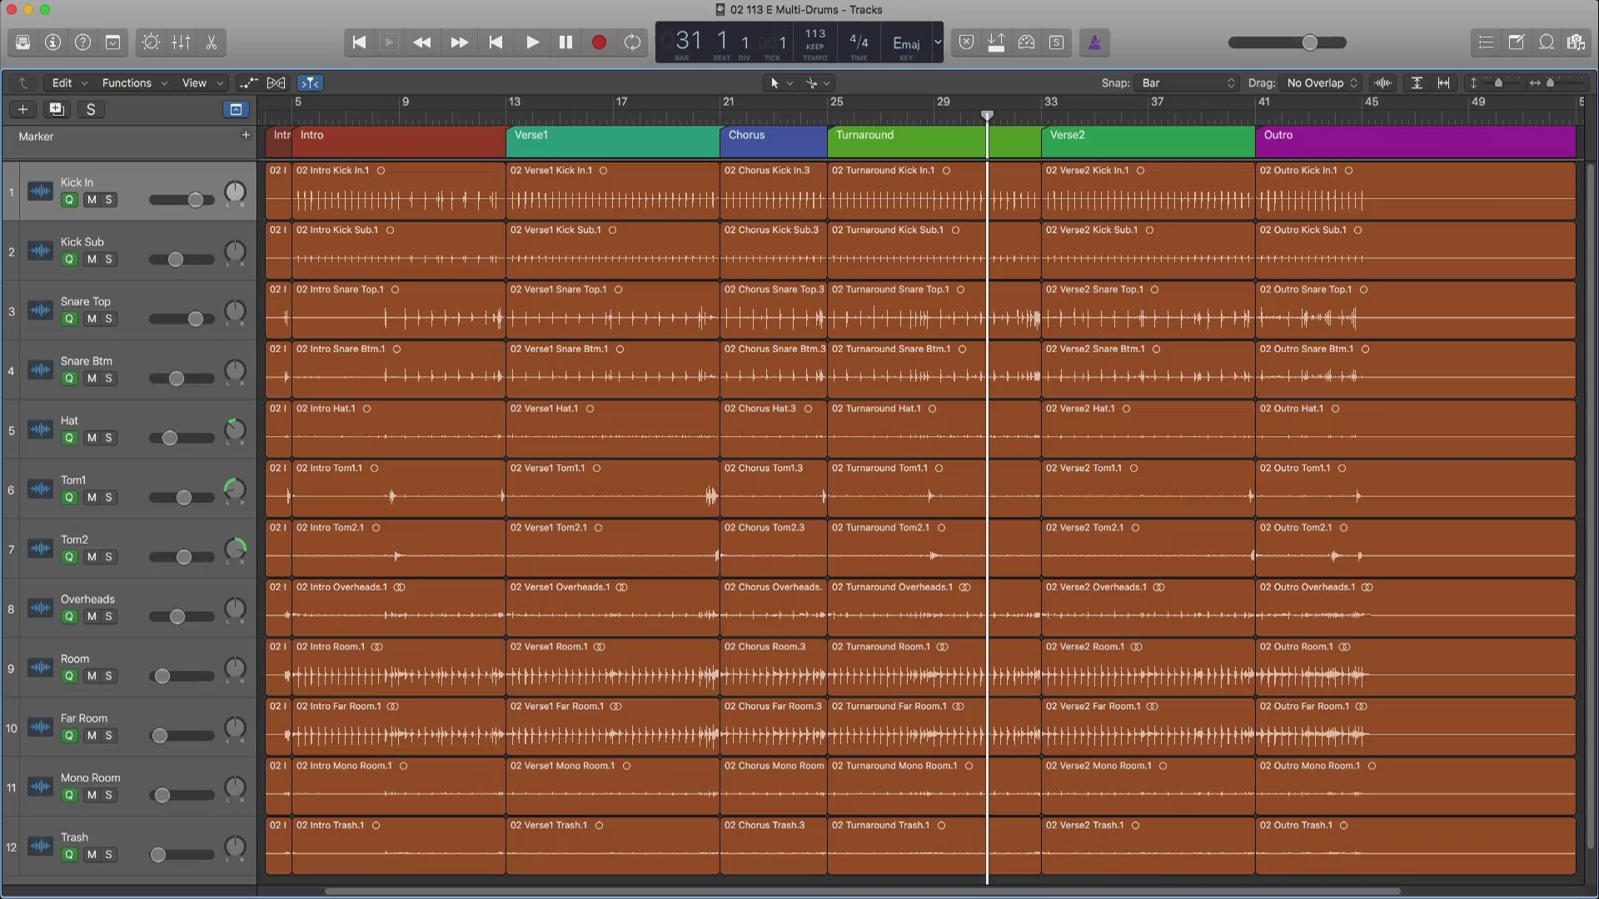Click the Fast Forward transport button
Screen dimensions: 1599x899
(x=459, y=42)
